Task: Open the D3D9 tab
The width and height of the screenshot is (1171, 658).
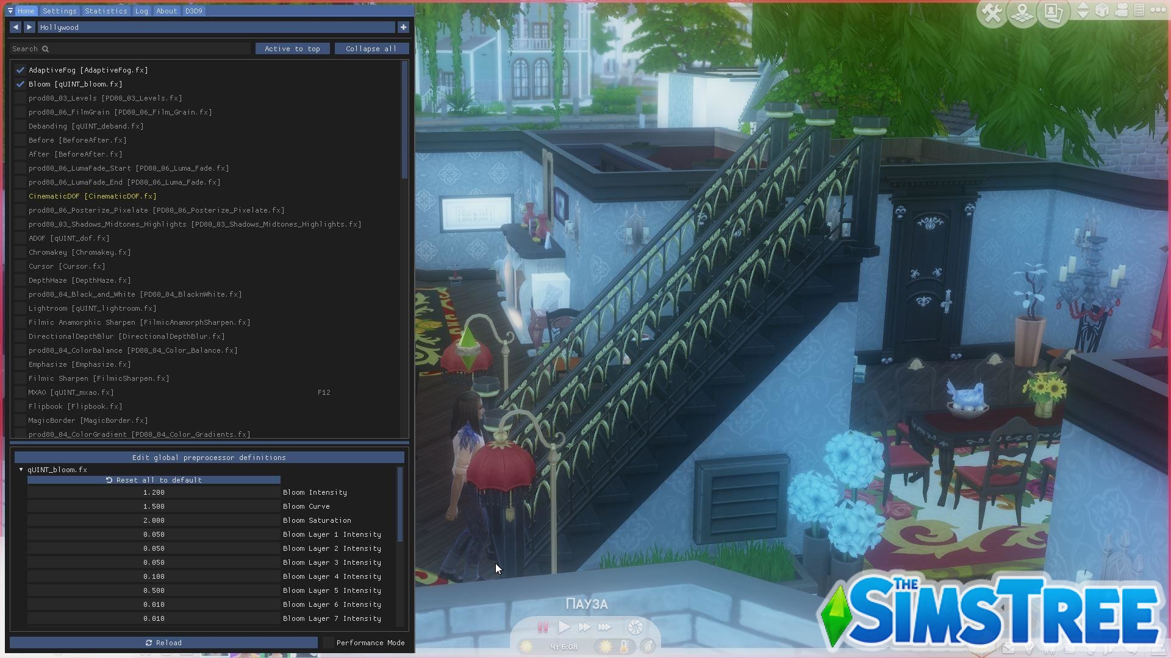Action: pyautogui.click(x=194, y=11)
